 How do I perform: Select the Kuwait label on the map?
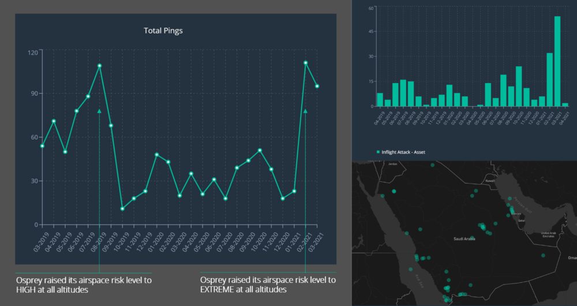[490, 181]
